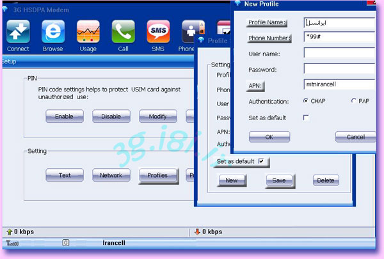Open the green Call phone icon
This screenshot has height=259, width=384.
tap(123, 31)
